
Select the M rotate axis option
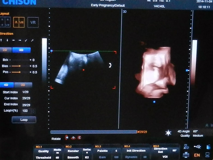tap(67, 138)
